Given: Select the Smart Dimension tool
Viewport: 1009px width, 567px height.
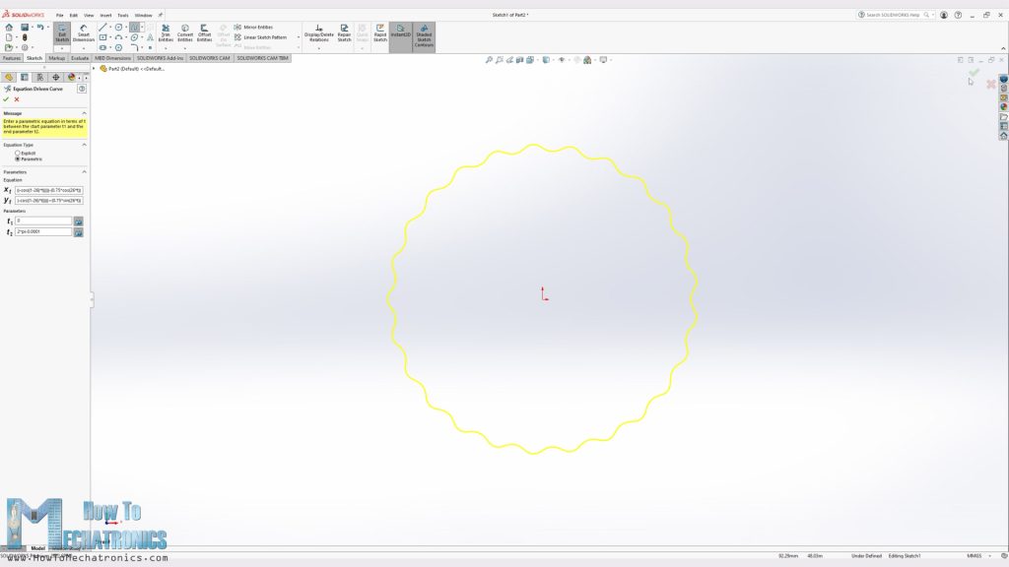Looking at the screenshot, I should point(83,34).
